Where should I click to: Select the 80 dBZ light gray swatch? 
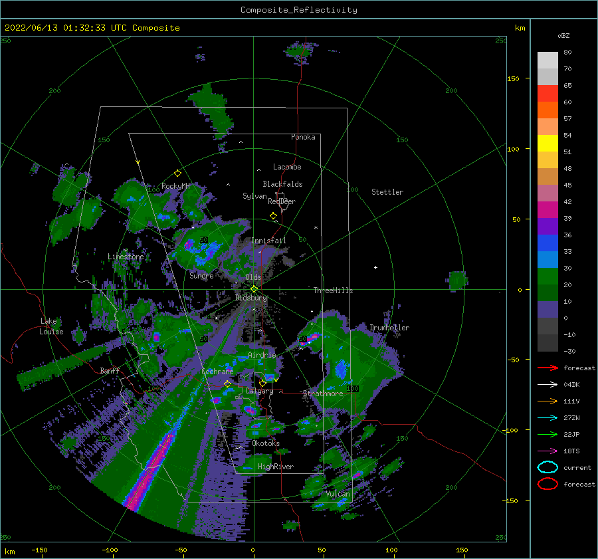pos(548,60)
